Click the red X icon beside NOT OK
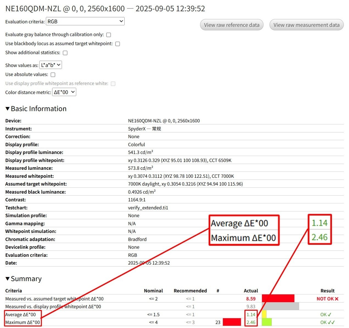349x328 pixels. (x=337, y=299)
